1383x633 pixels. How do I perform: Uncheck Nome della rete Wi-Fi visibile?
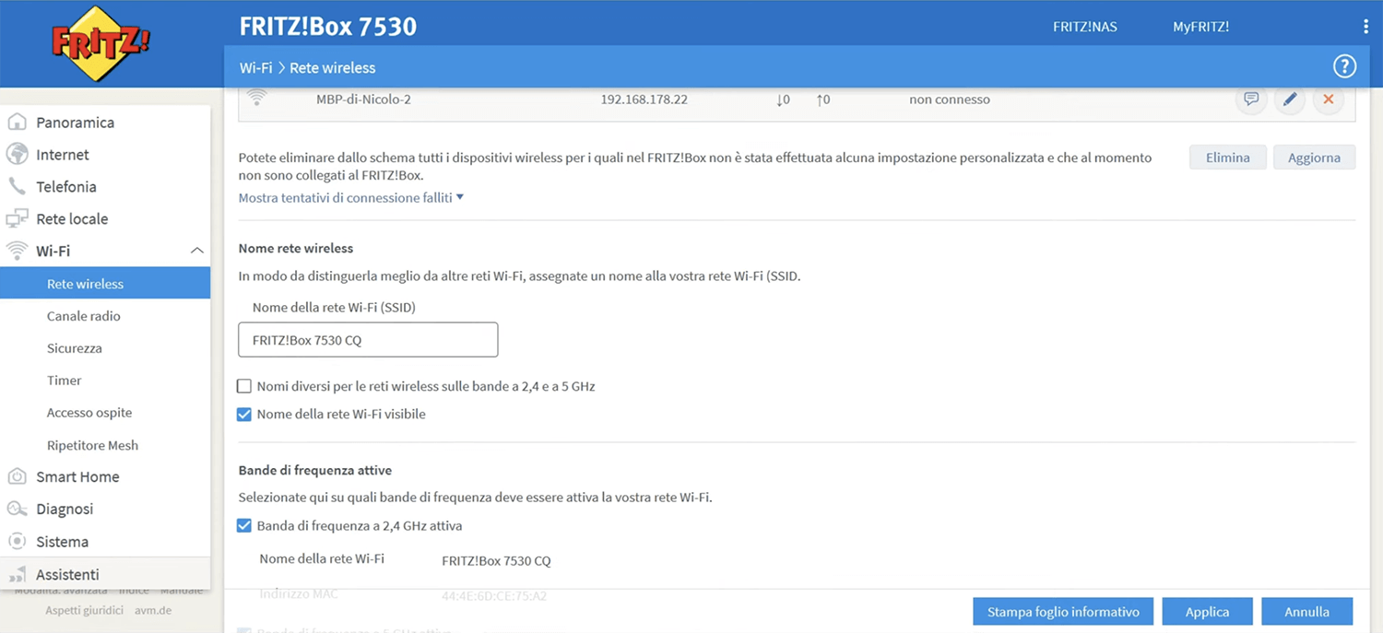(244, 415)
